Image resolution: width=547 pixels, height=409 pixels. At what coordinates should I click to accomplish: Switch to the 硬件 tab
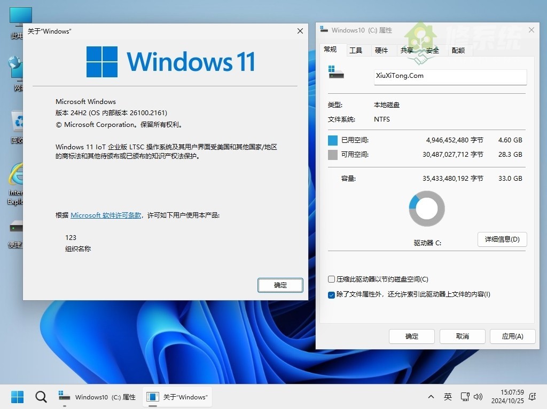pos(382,50)
